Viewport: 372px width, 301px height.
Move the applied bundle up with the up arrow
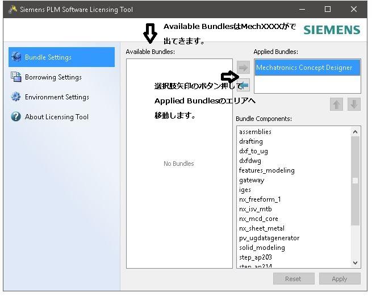coord(336,104)
